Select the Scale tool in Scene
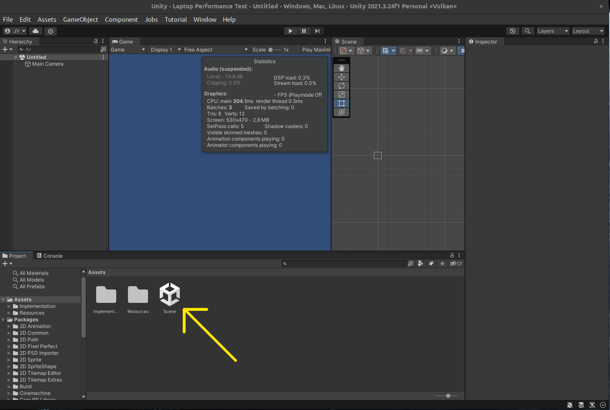610x410 pixels. [342, 95]
